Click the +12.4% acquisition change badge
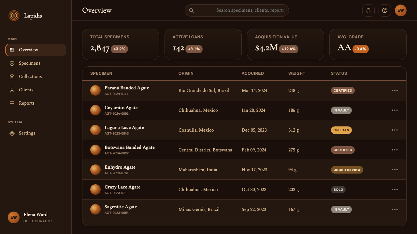This screenshot has height=234, width=417. pos(289,49)
